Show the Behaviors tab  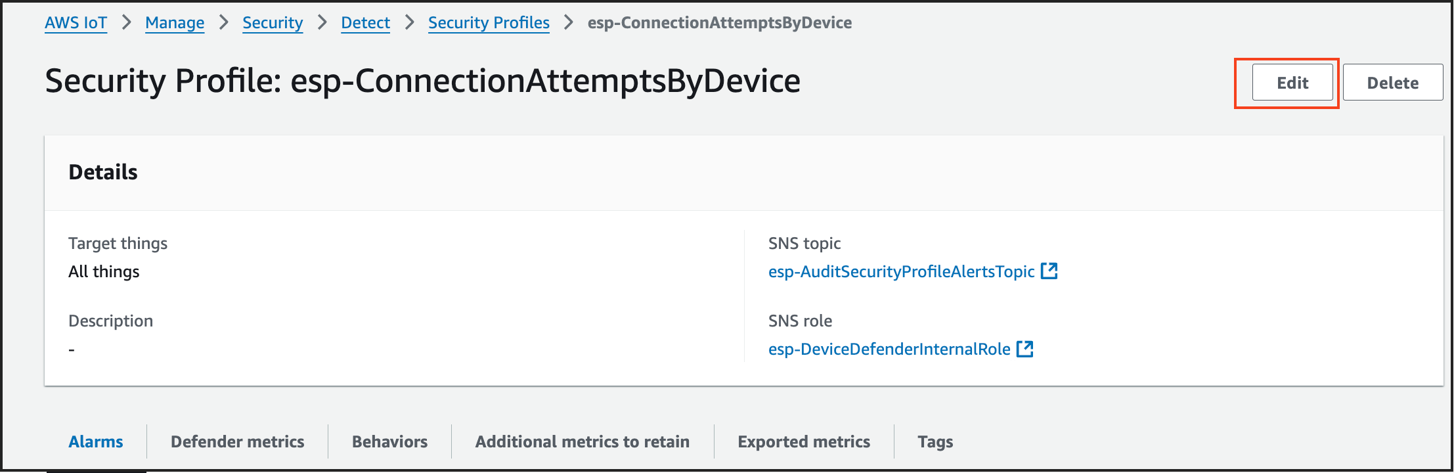[x=389, y=441]
